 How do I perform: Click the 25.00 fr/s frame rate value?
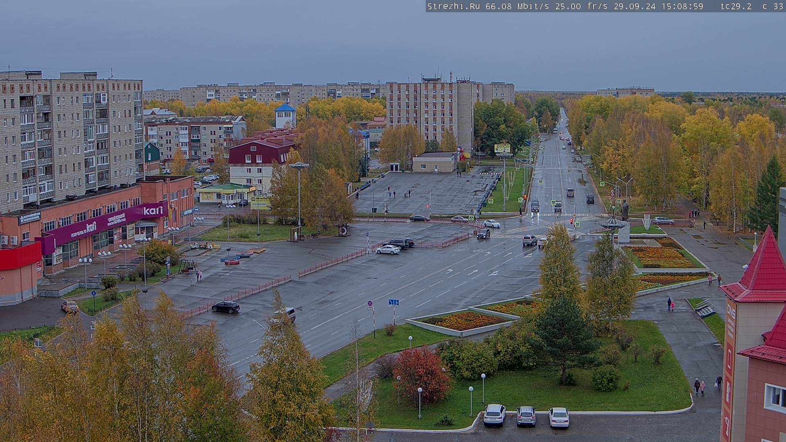[582, 6]
